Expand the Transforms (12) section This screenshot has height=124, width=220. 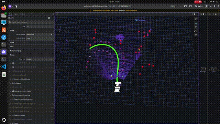9,51
